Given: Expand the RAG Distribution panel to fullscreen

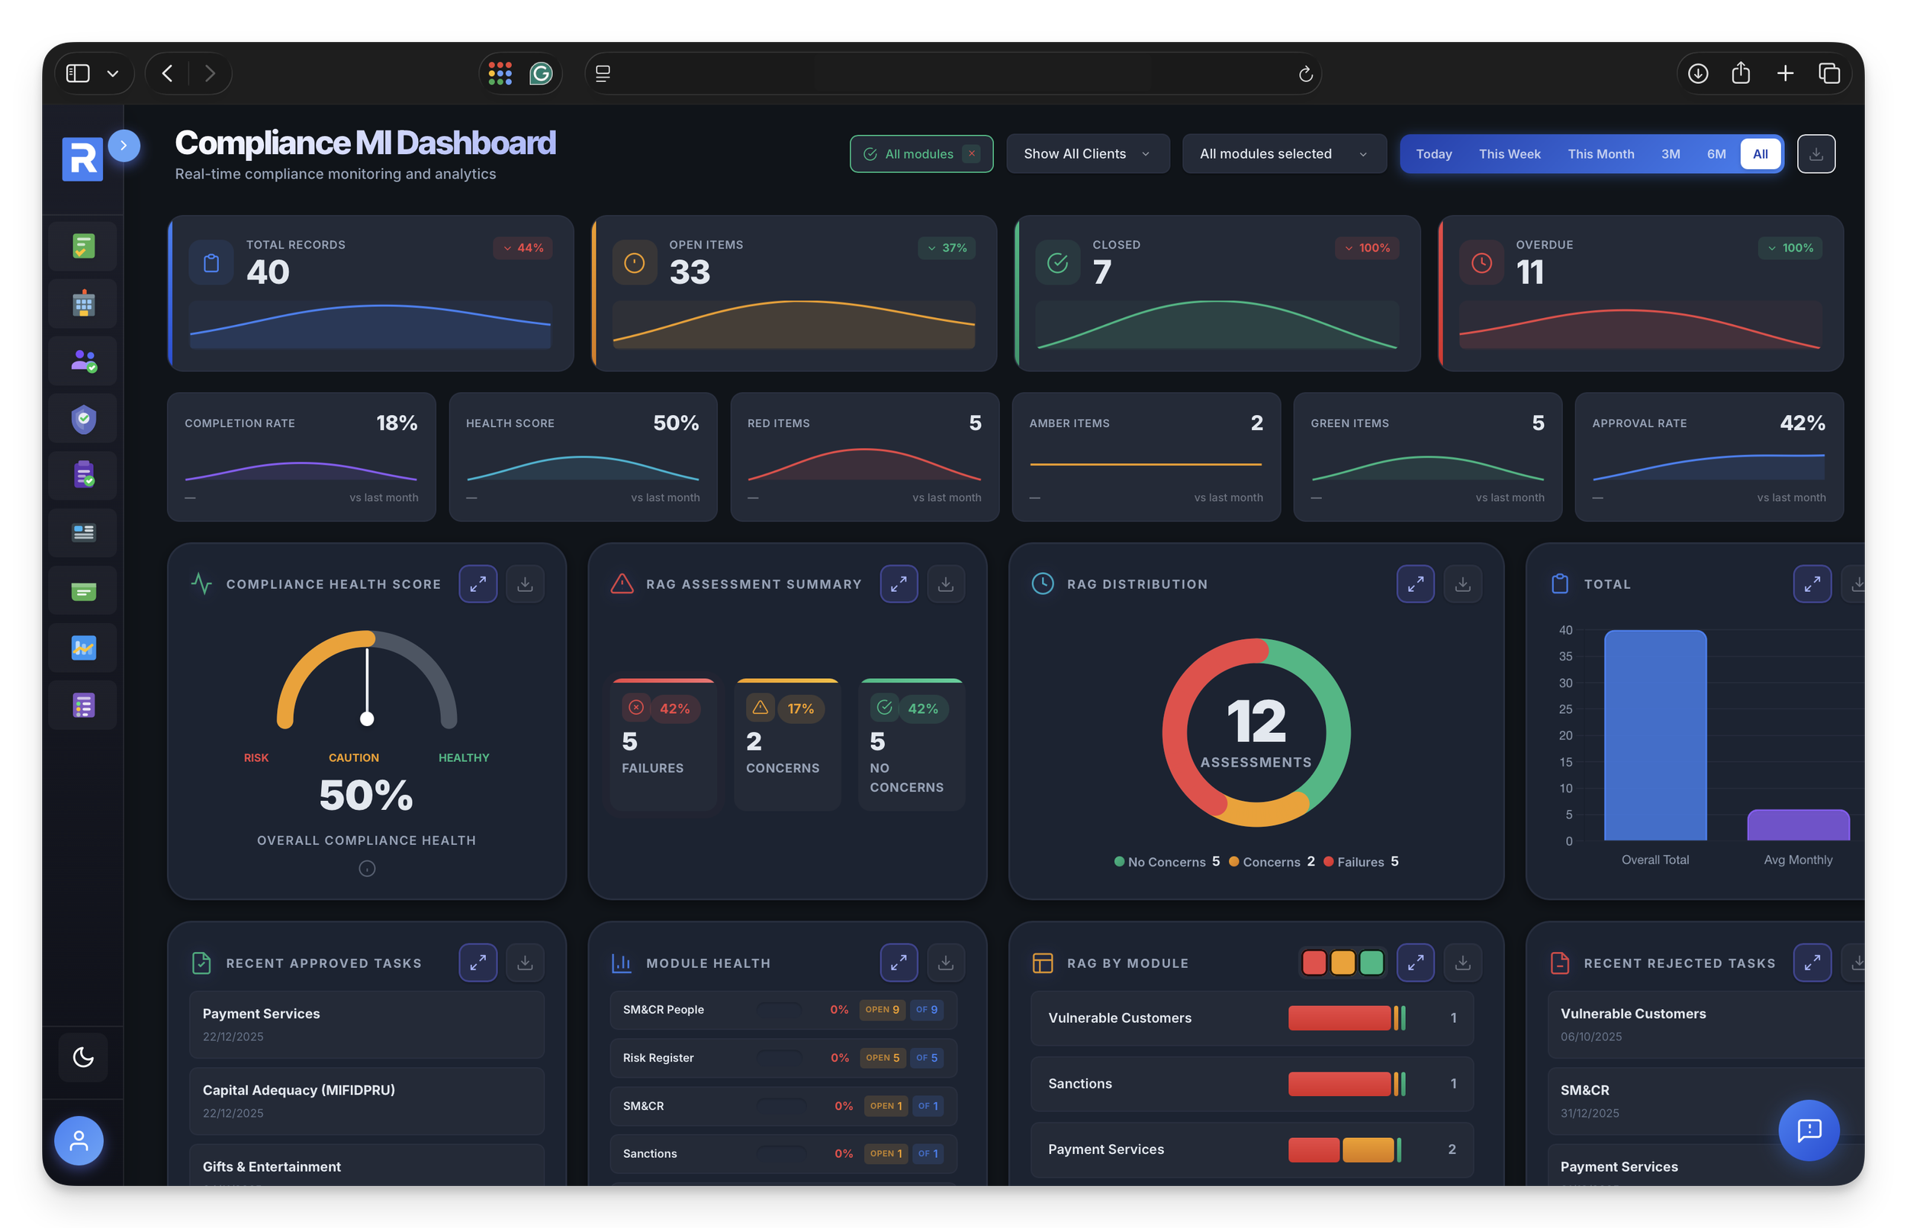Looking at the screenshot, I should [x=1416, y=583].
